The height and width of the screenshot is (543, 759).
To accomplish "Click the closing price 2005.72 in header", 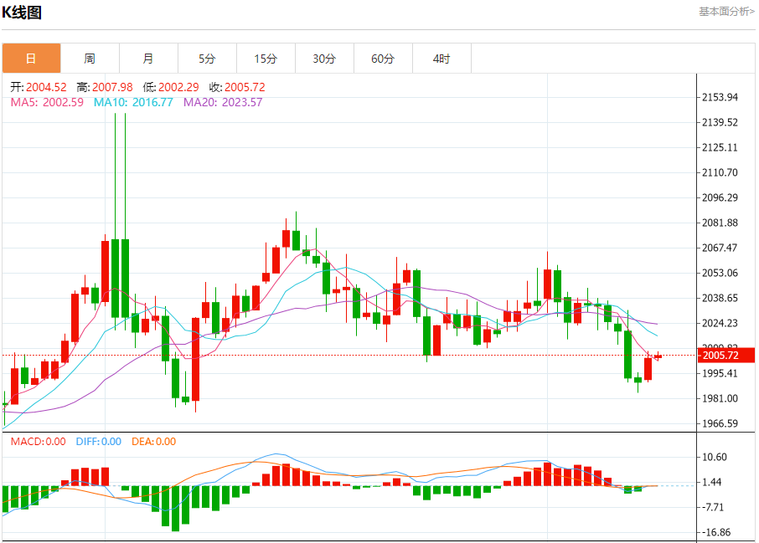I will (x=245, y=87).
